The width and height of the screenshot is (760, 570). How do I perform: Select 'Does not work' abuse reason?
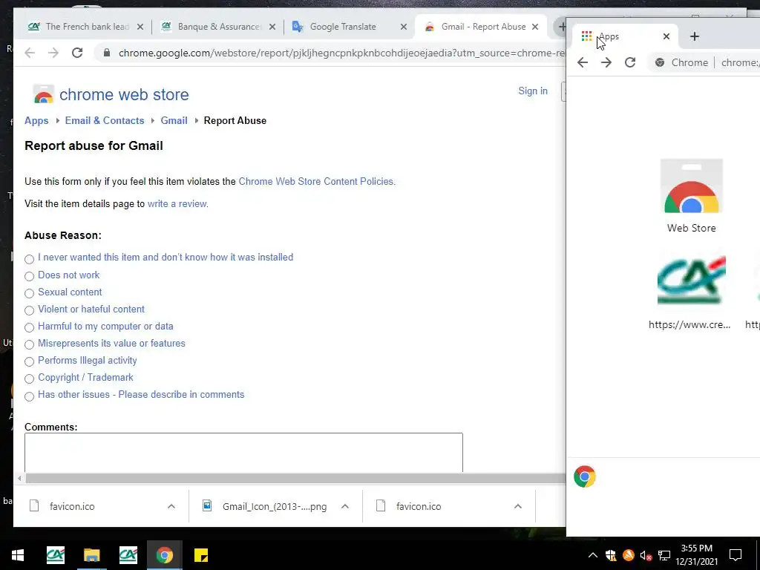(x=29, y=276)
